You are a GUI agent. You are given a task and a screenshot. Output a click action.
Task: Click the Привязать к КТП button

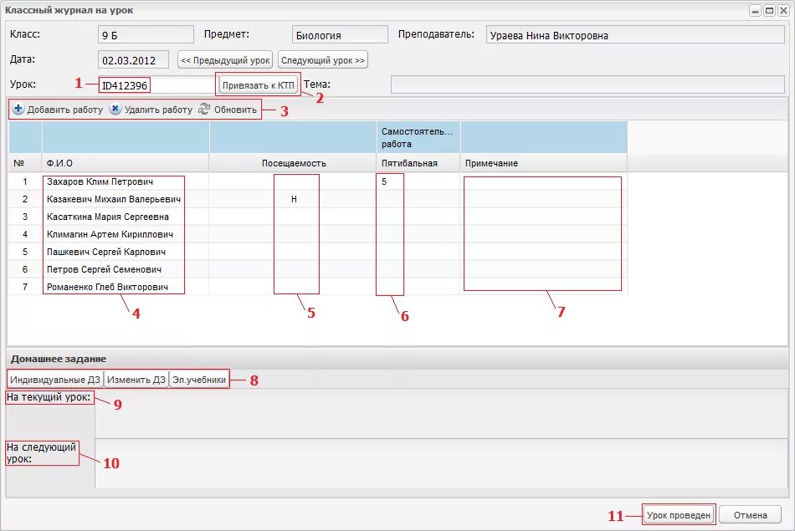258,85
